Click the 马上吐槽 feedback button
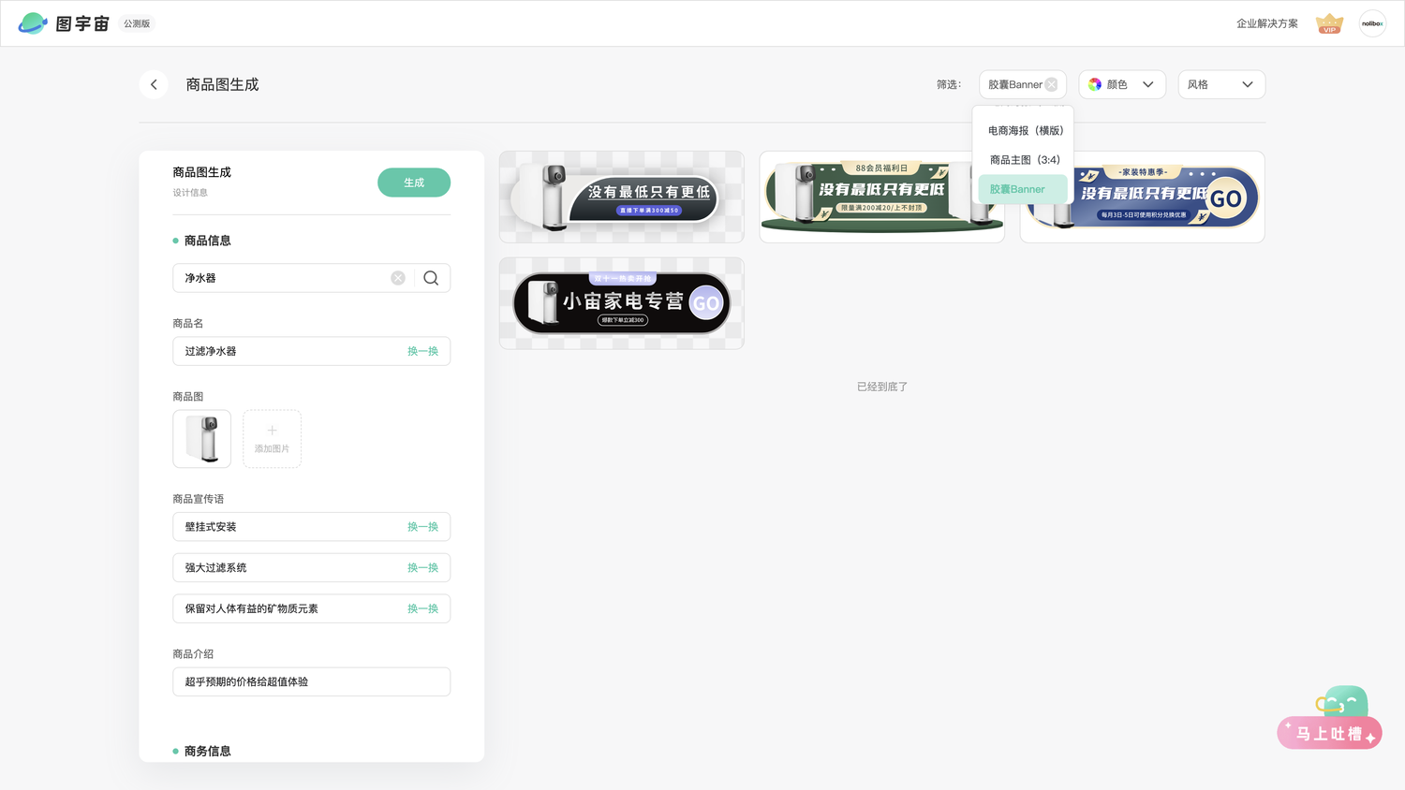 [1330, 733]
